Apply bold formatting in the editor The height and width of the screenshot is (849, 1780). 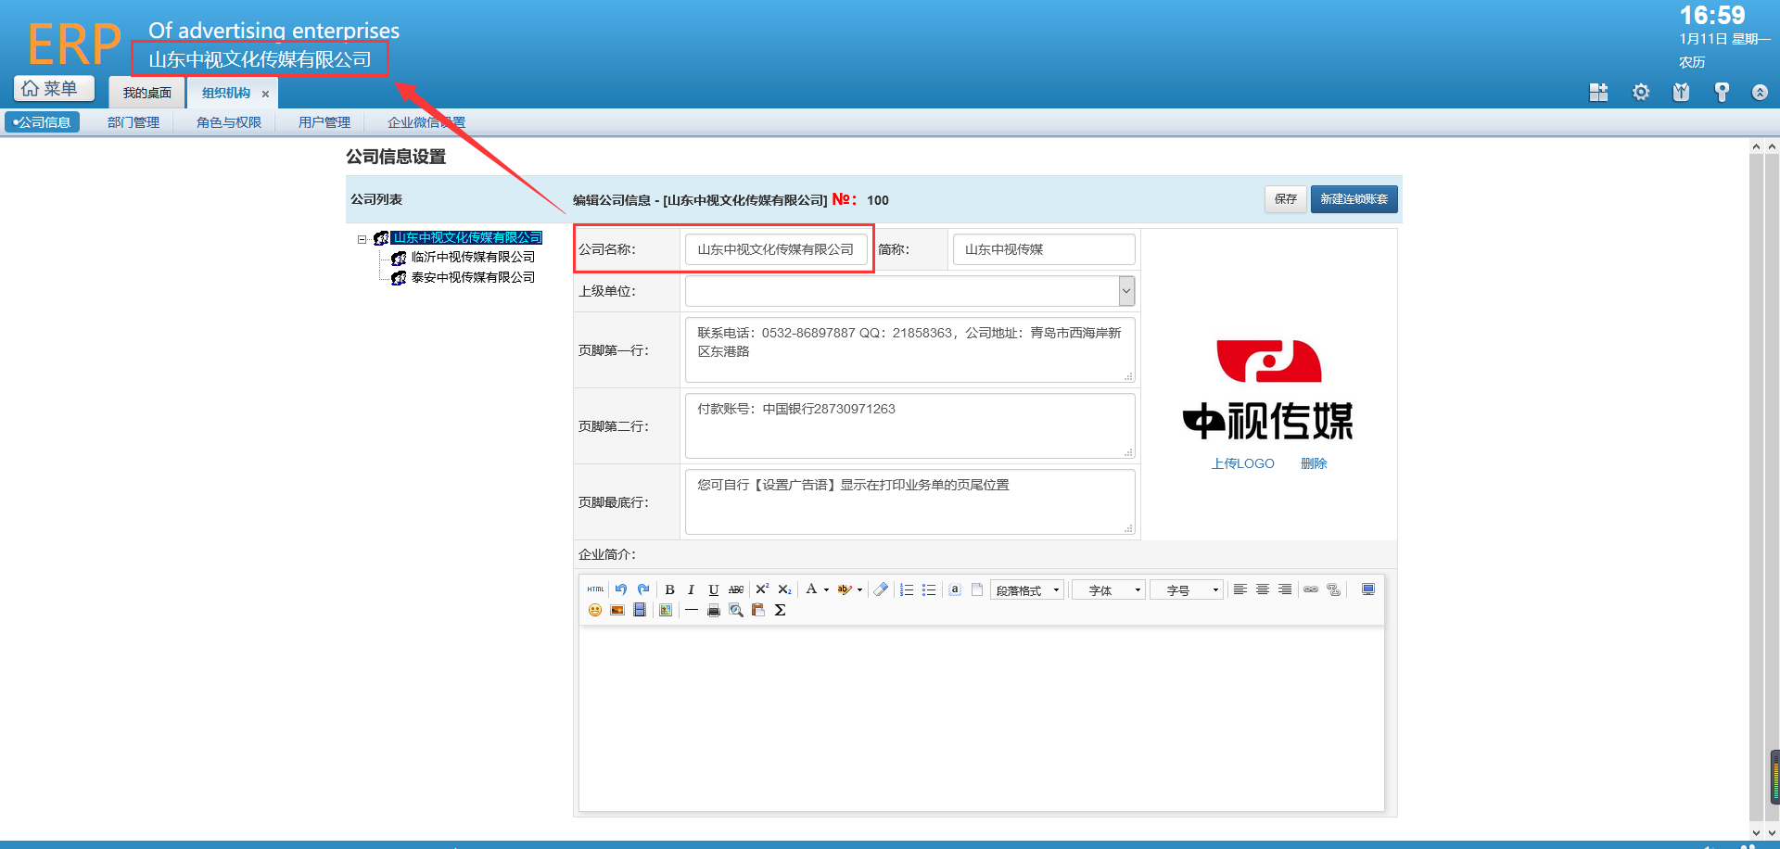(x=669, y=589)
